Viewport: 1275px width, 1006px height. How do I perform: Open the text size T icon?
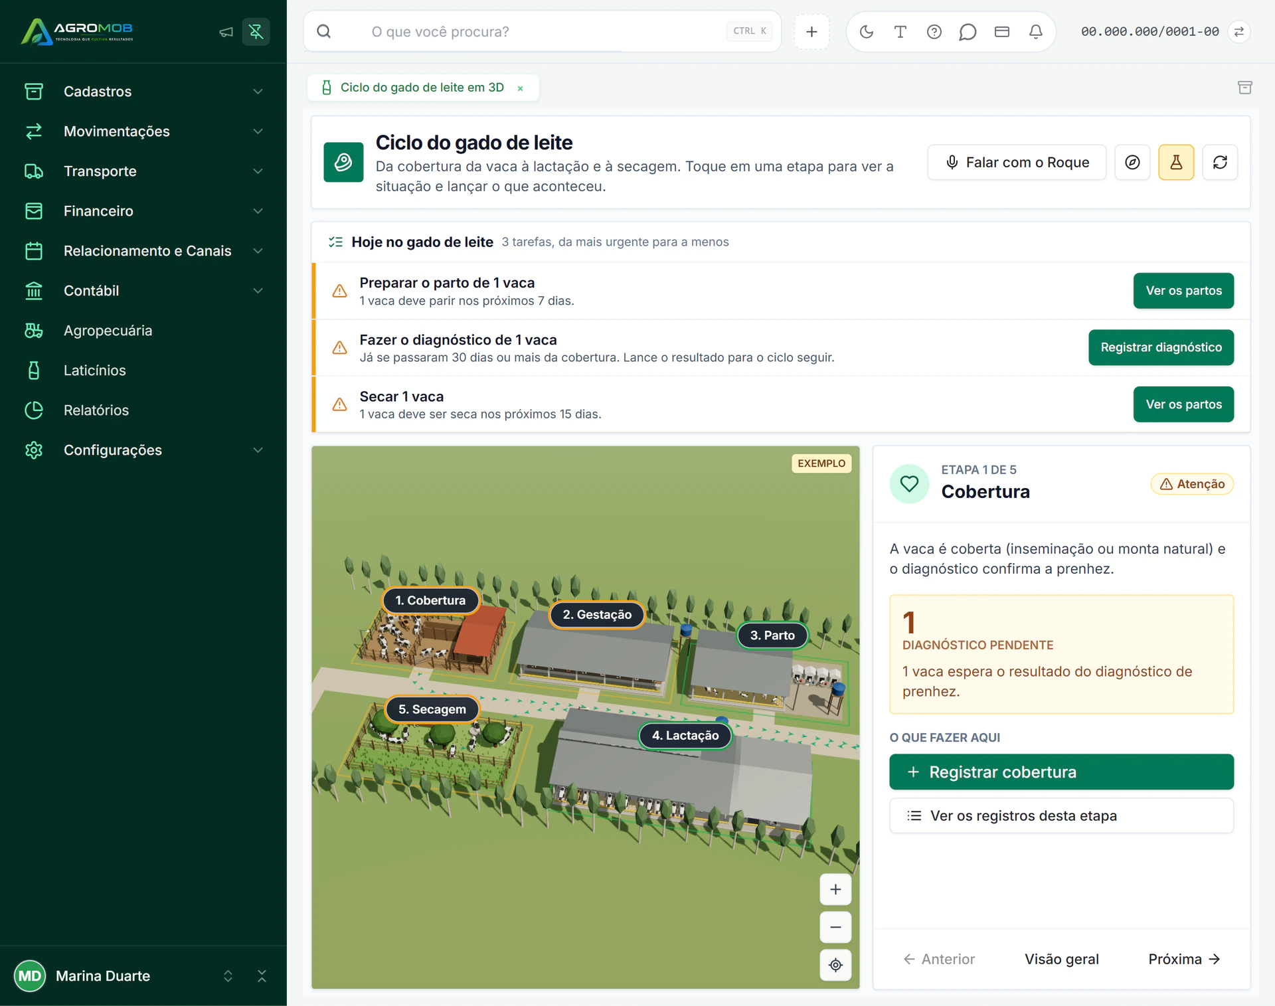pos(900,31)
